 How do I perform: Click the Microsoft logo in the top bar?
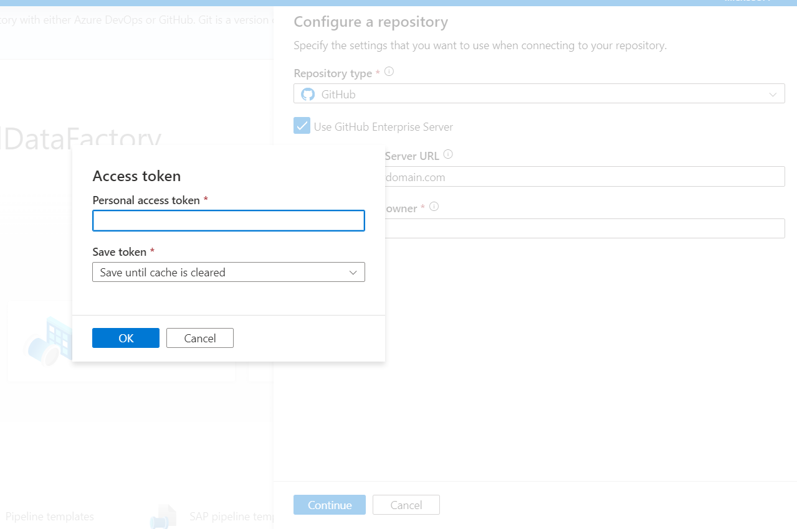tap(748, 1)
